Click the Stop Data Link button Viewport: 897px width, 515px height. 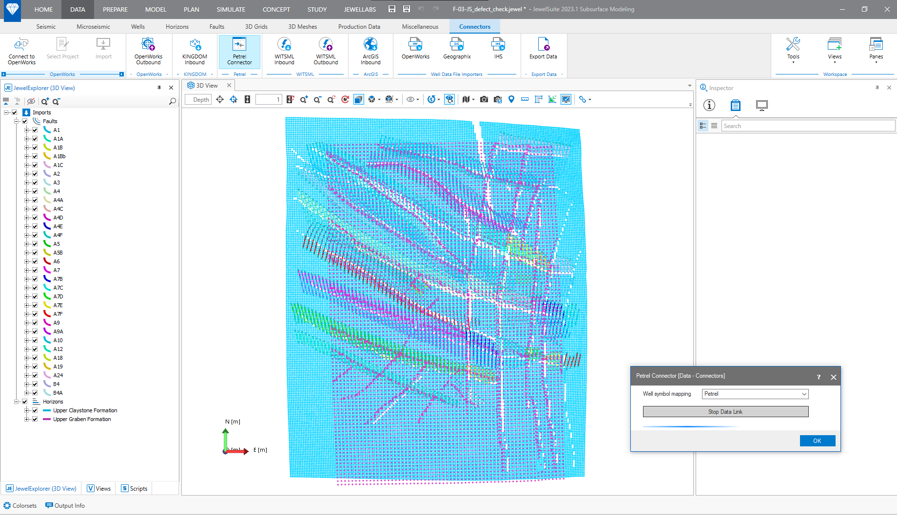(725, 412)
